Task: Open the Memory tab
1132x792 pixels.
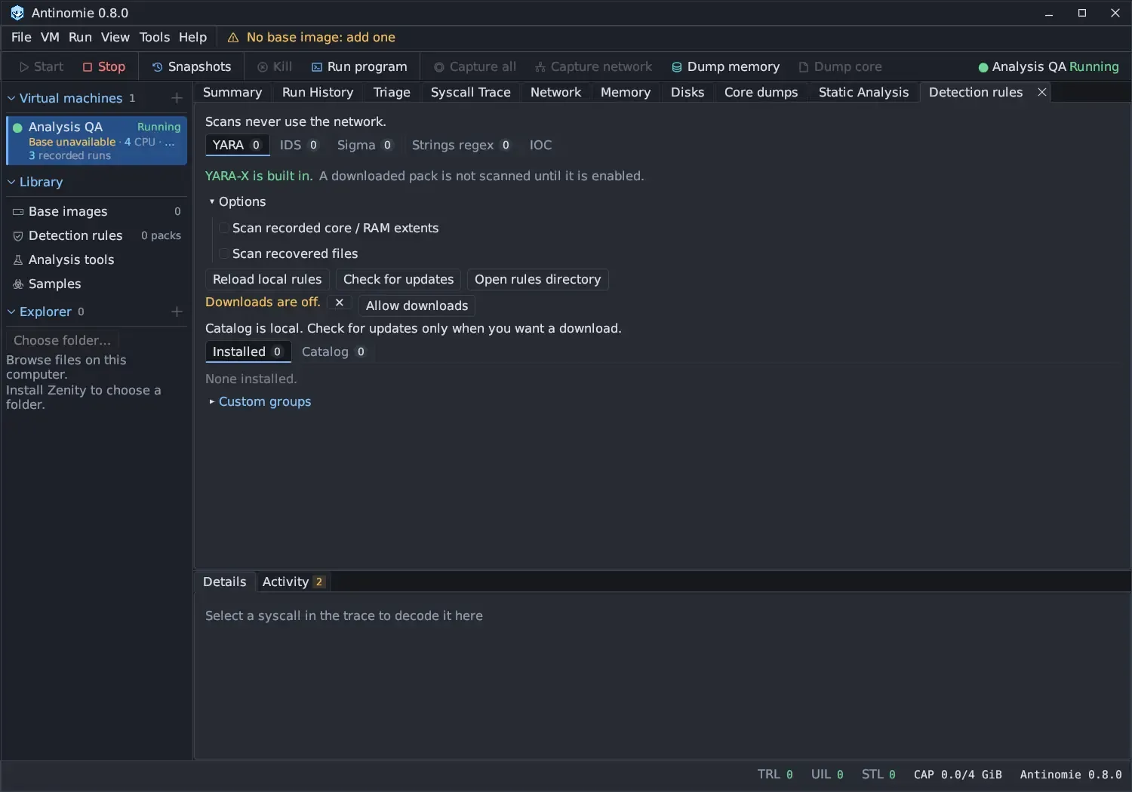Action: 625,92
